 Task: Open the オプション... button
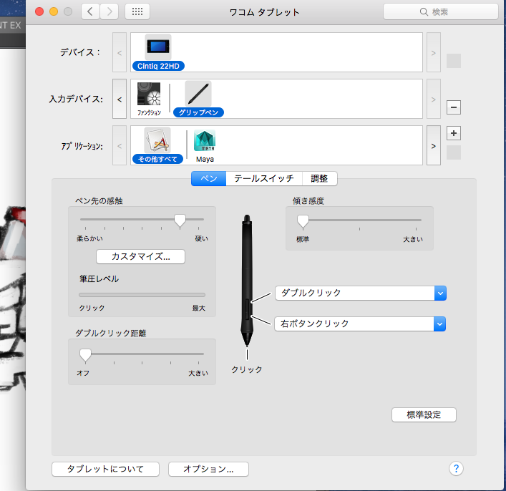pyautogui.click(x=208, y=469)
